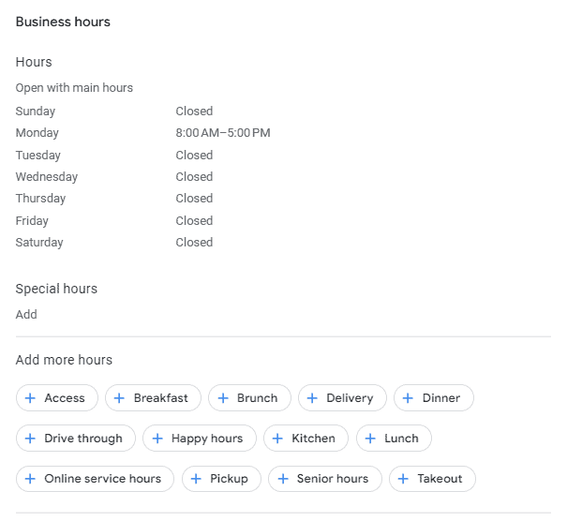Add Drive through hours chip
Viewport: 567px width, 521px height.
76,439
